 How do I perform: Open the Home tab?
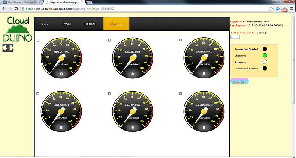coord(45,24)
